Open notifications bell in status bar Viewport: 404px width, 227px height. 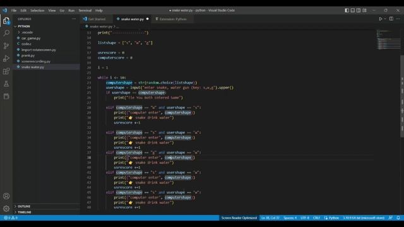(x=398, y=218)
